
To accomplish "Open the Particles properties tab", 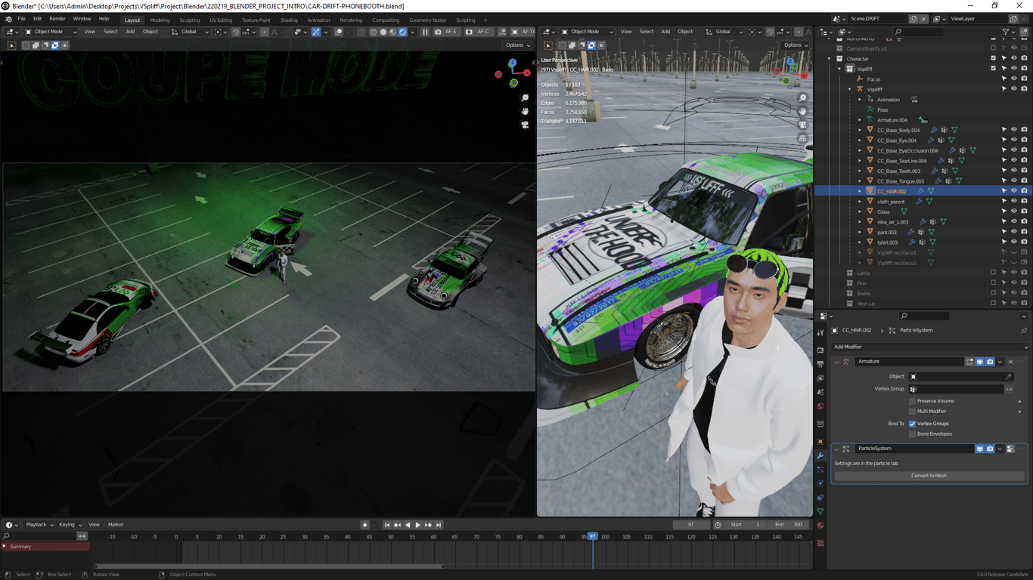I will click(821, 470).
